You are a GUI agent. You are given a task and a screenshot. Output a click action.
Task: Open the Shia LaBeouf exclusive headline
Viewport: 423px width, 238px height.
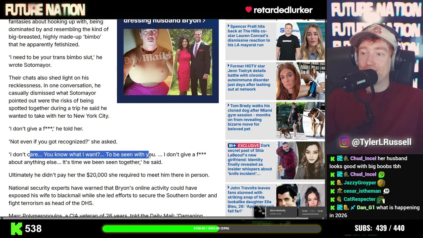tap(250, 159)
